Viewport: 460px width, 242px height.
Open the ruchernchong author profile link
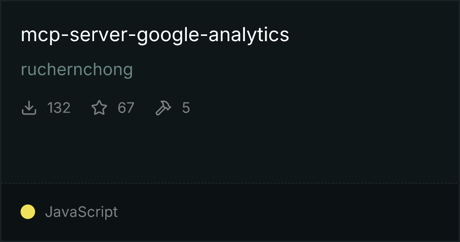(77, 70)
